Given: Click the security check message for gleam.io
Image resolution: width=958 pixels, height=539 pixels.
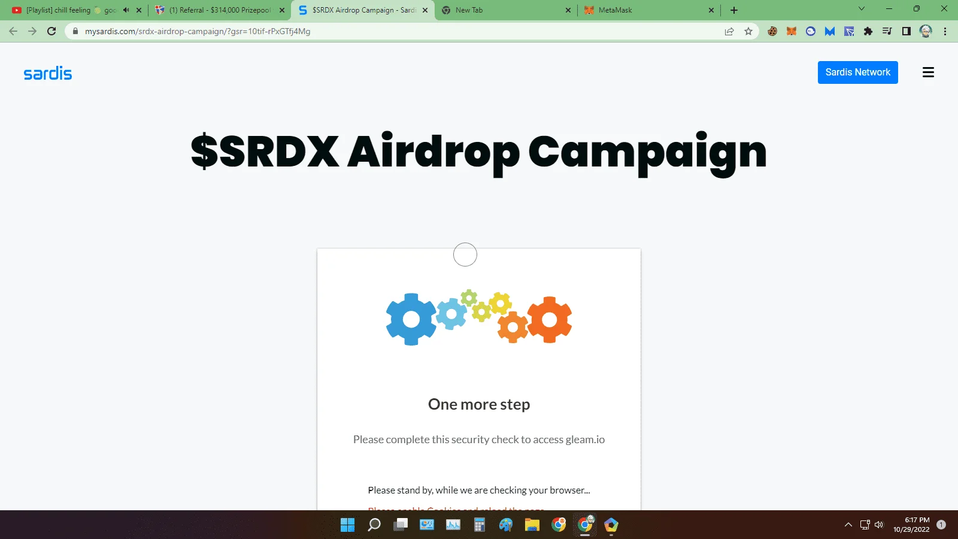Looking at the screenshot, I should pos(479,440).
